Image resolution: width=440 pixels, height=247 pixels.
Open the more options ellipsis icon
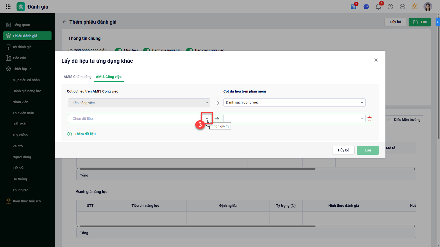[x=403, y=7]
